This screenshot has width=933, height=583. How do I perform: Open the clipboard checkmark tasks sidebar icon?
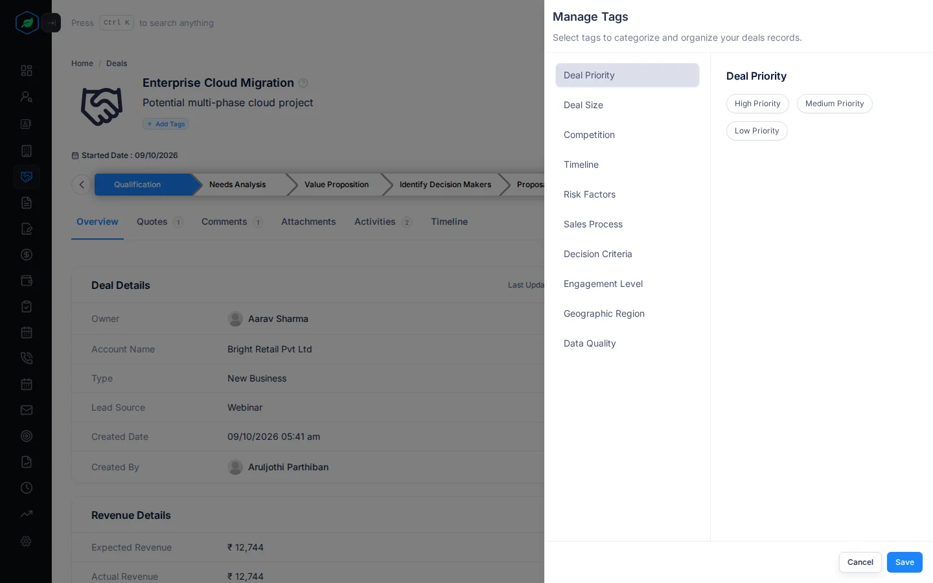pyautogui.click(x=27, y=306)
